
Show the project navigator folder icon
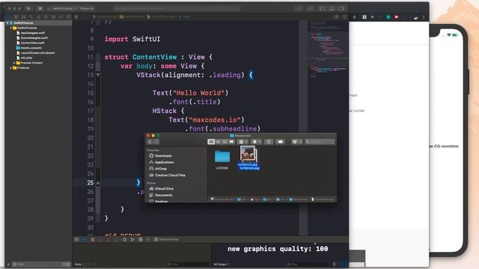coord(8,16)
